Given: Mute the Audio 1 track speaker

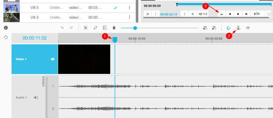Looking at the screenshot, I should [36, 97].
